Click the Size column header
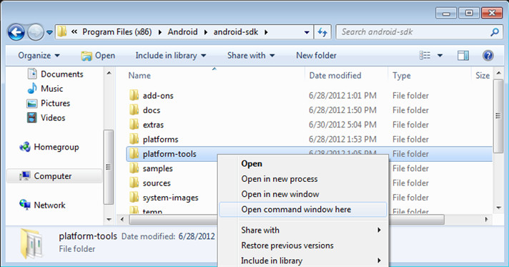Viewport: 509px width, 267px height. [483, 75]
